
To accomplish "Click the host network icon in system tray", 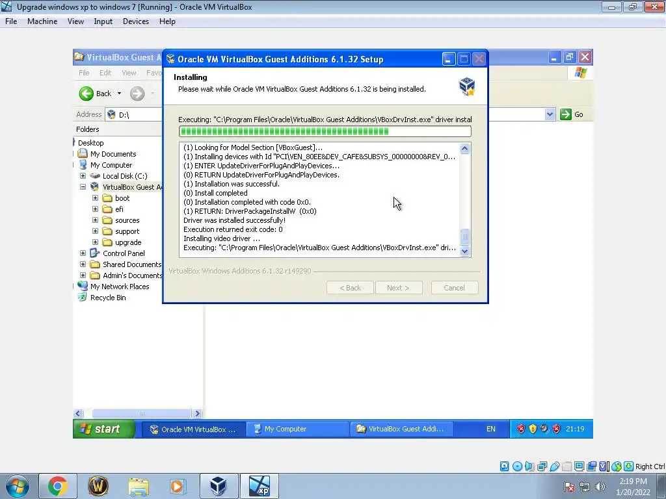I will coord(585,487).
